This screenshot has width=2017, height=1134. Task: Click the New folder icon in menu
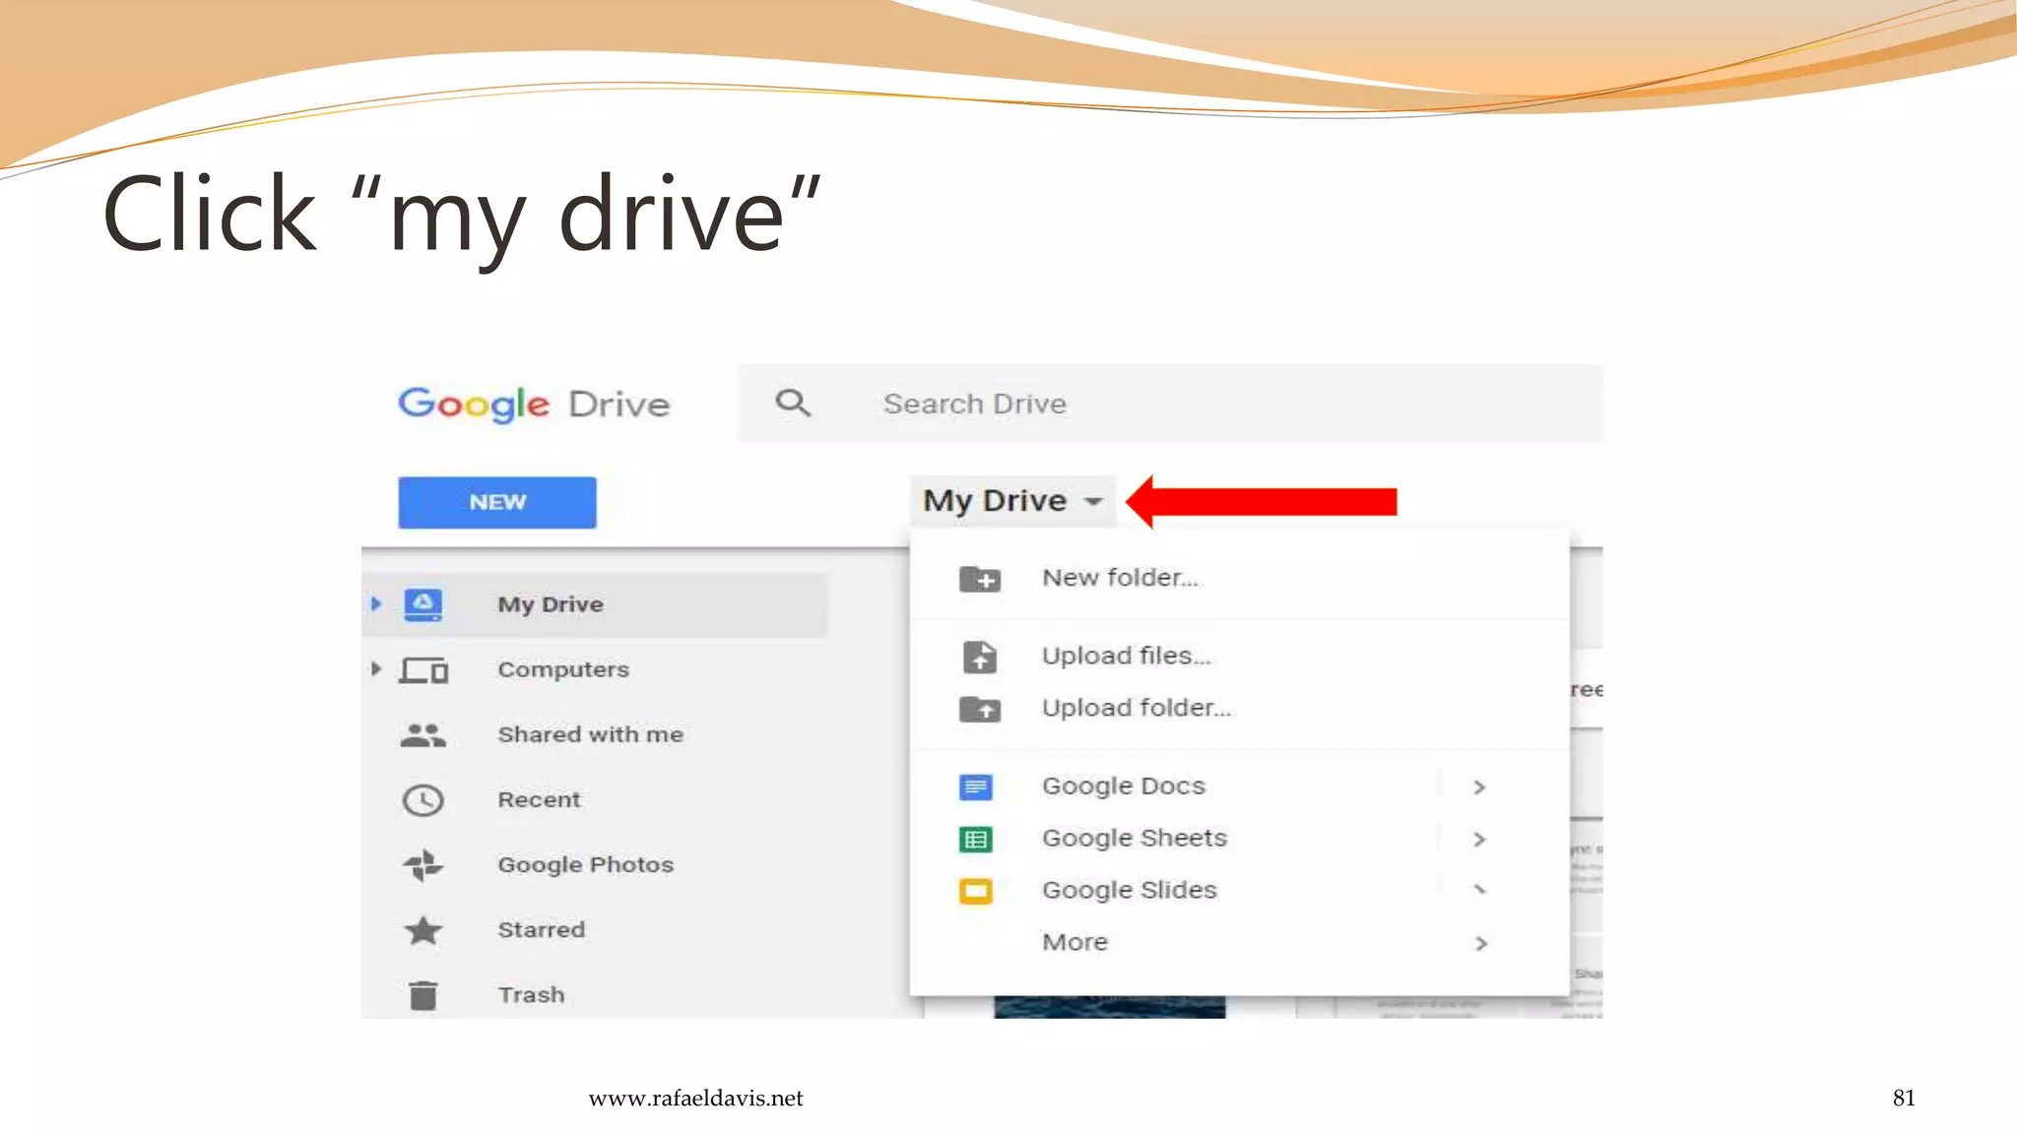980,579
